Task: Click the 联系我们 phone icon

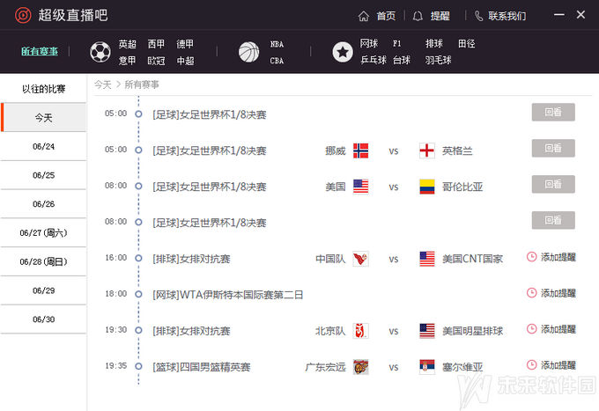Action: tap(478, 16)
